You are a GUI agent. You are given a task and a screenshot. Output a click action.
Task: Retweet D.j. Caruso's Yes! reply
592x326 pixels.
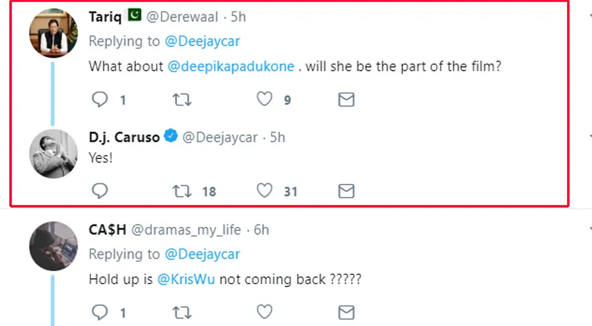click(181, 191)
